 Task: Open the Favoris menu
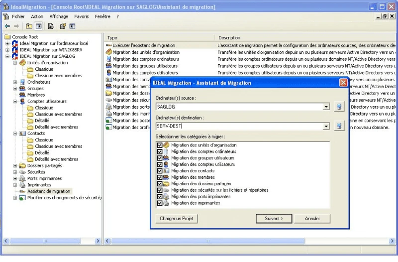tap(82, 16)
